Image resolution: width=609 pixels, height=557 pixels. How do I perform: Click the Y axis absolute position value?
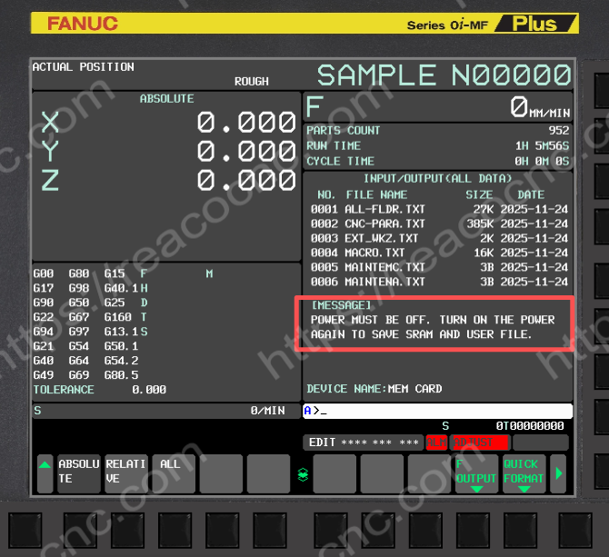pos(246,151)
